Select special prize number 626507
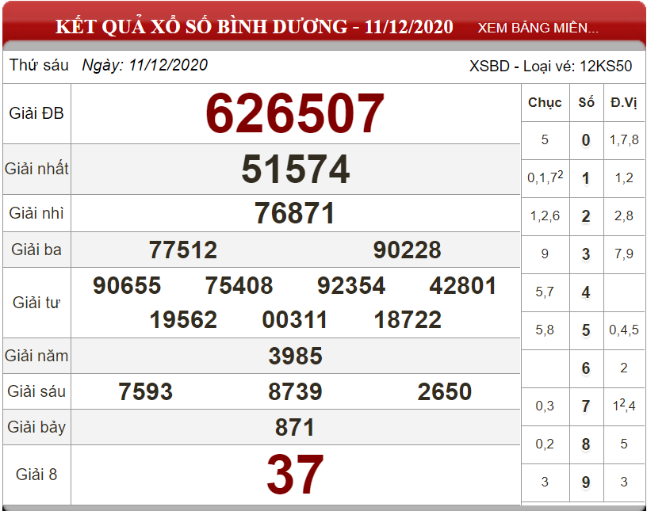Image resolution: width=647 pixels, height=511 pixels. (295, 114)
